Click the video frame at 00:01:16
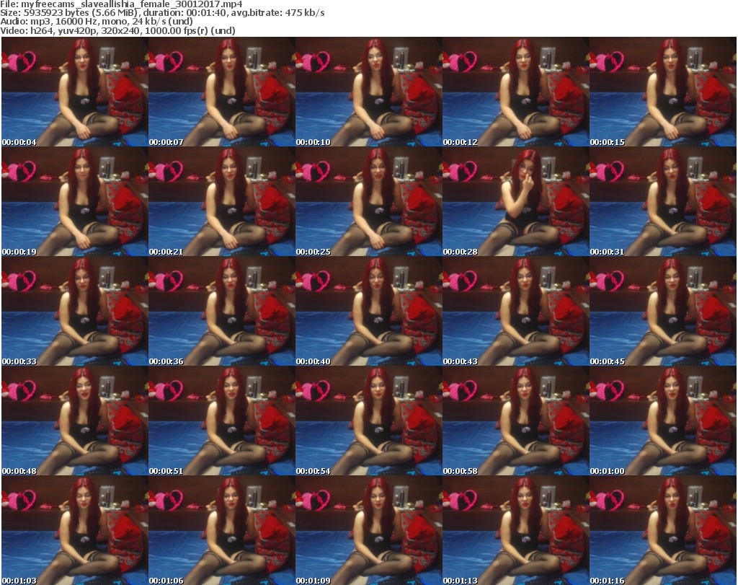 (662, 530)
